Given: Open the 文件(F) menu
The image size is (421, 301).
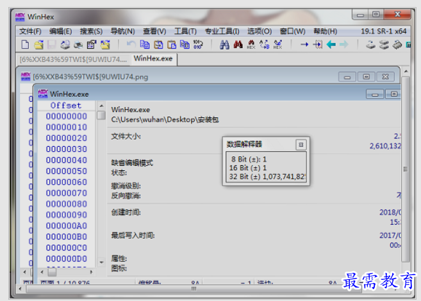Looking at the screenshot, I should click(30, 31).
